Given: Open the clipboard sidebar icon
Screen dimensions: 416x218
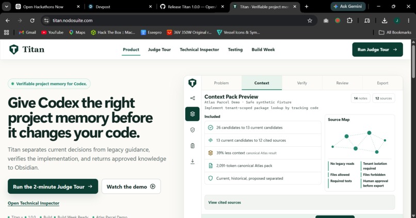Looking at the screenshot, I should [193, 146].
